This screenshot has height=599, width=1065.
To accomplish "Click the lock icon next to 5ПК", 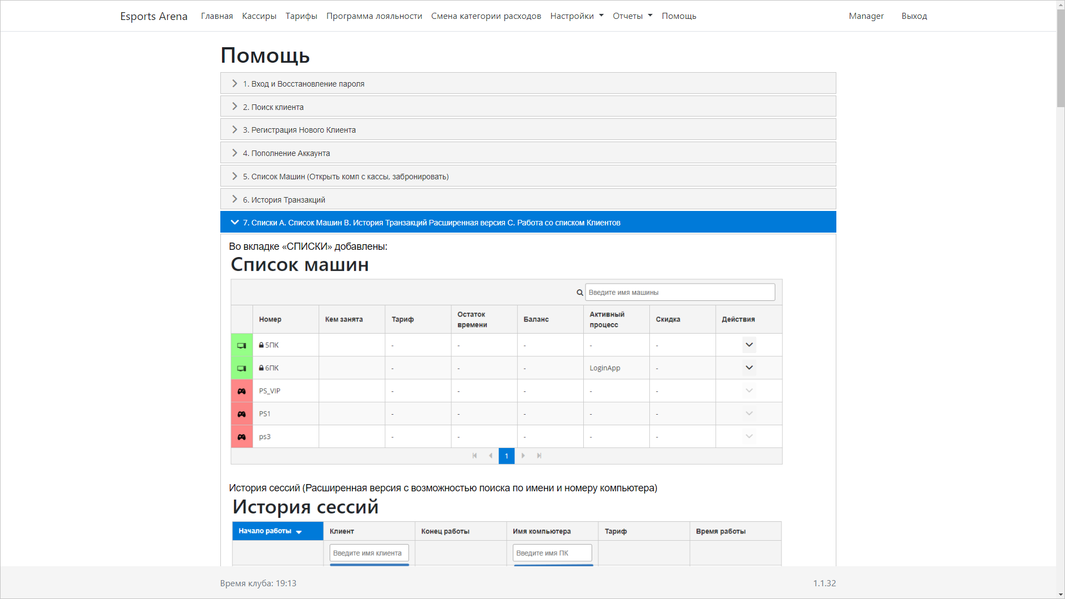I will point(261,345).
